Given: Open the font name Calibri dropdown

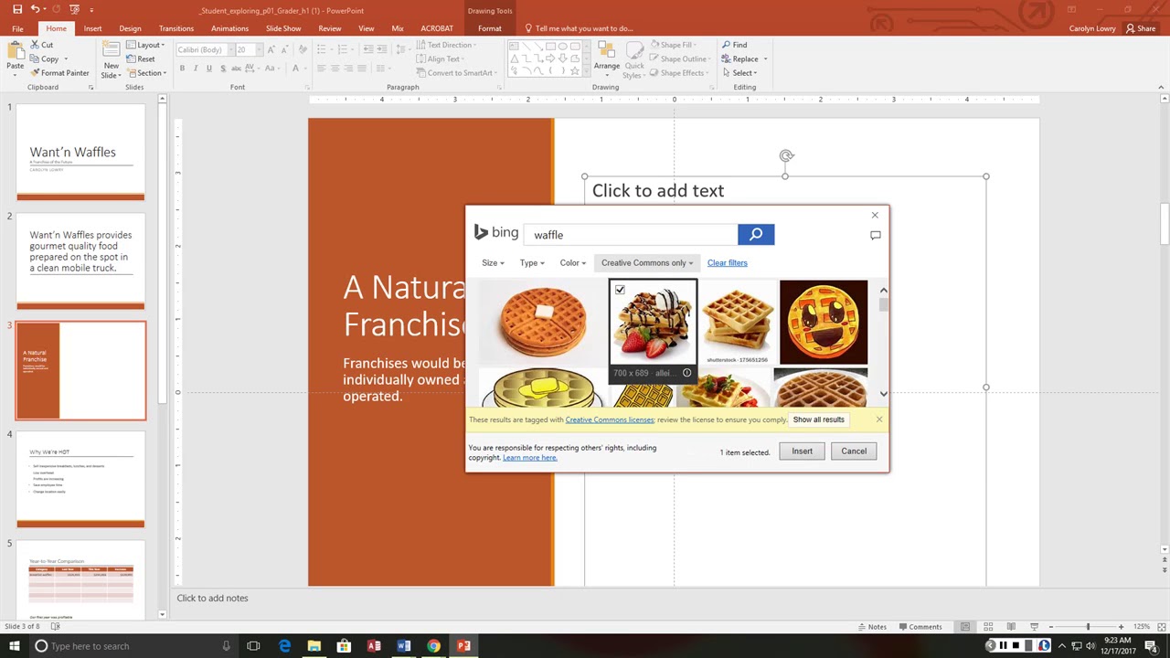Looking at the screenshot, I should tap(231, 49).
